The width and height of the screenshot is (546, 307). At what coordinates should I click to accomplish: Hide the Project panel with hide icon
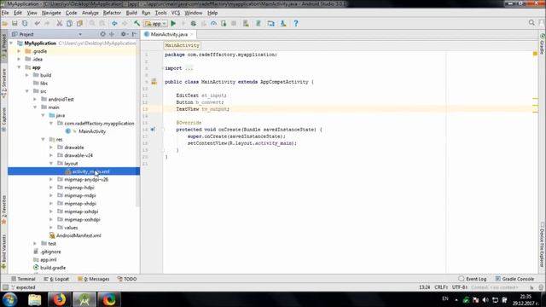pos(135,34)
